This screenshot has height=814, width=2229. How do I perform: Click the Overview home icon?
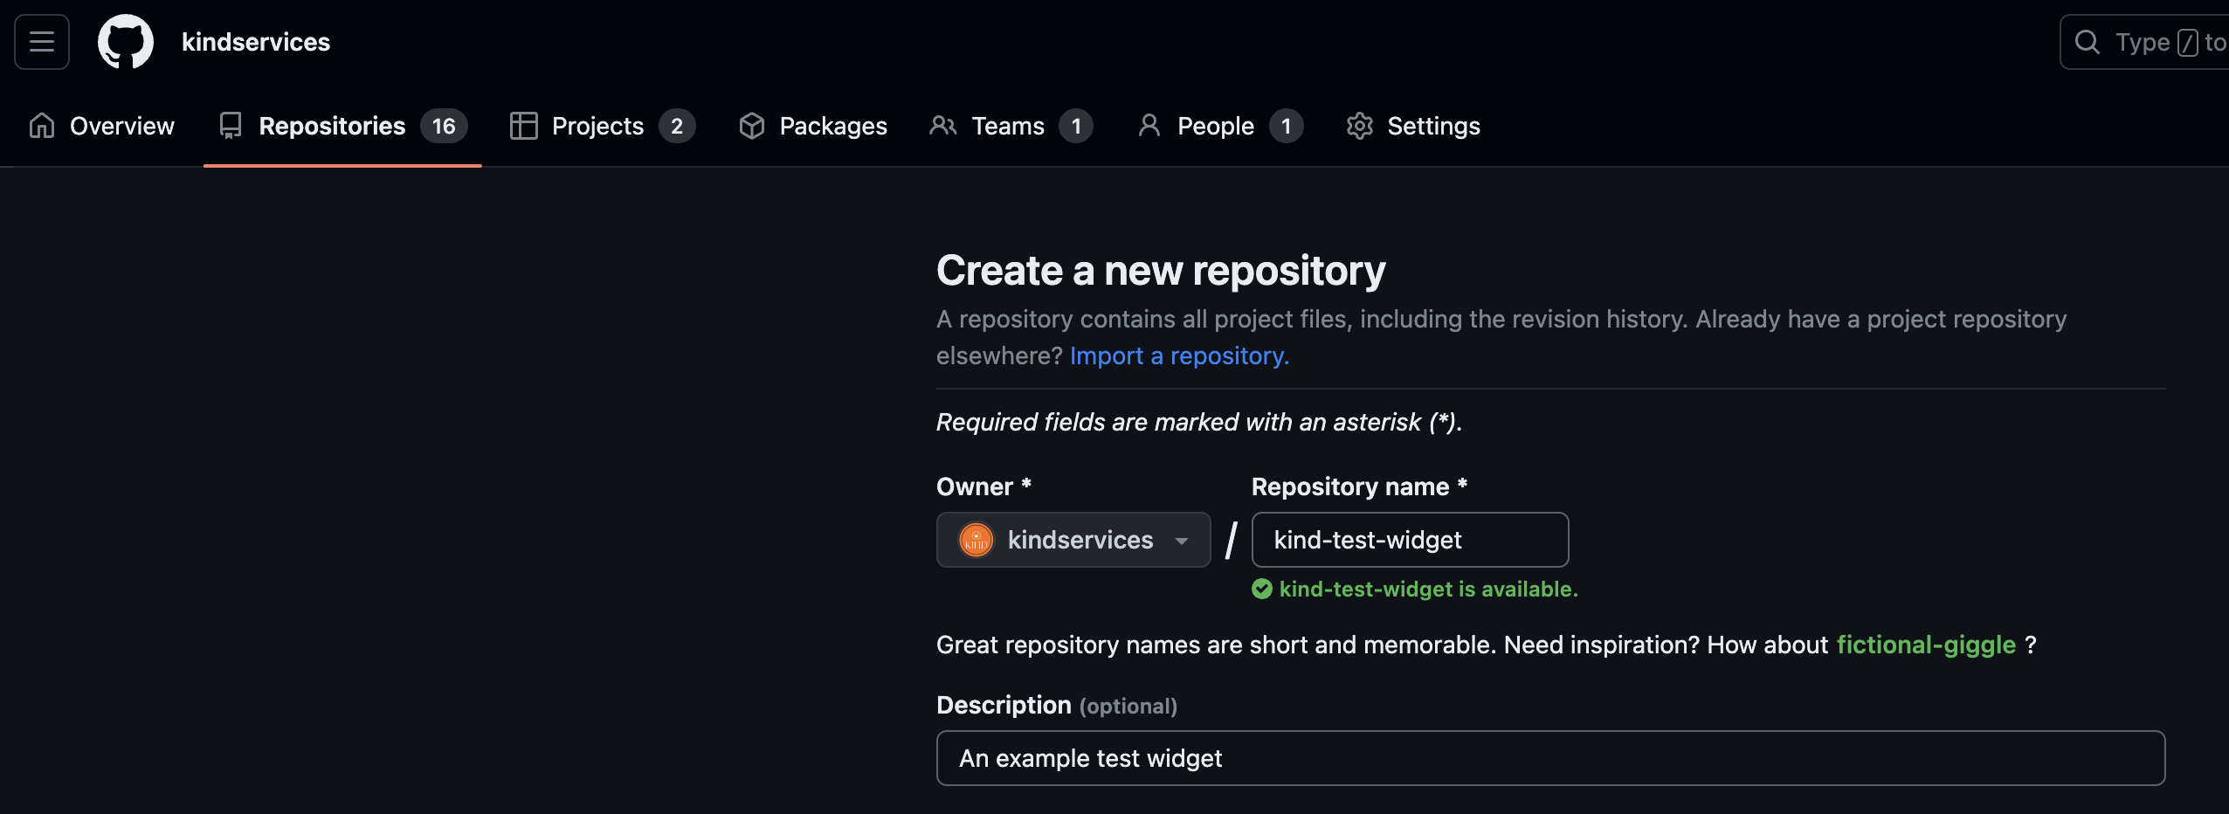(42, 126)
